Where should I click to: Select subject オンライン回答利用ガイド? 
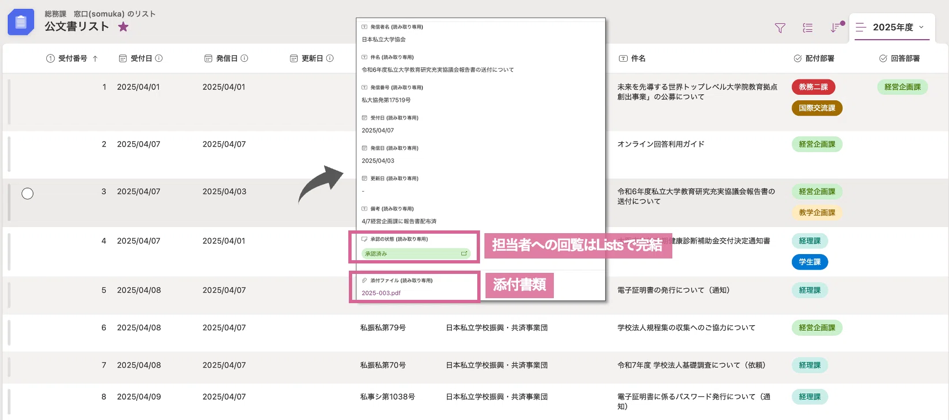pyautogui.click(x=661, y=144)
